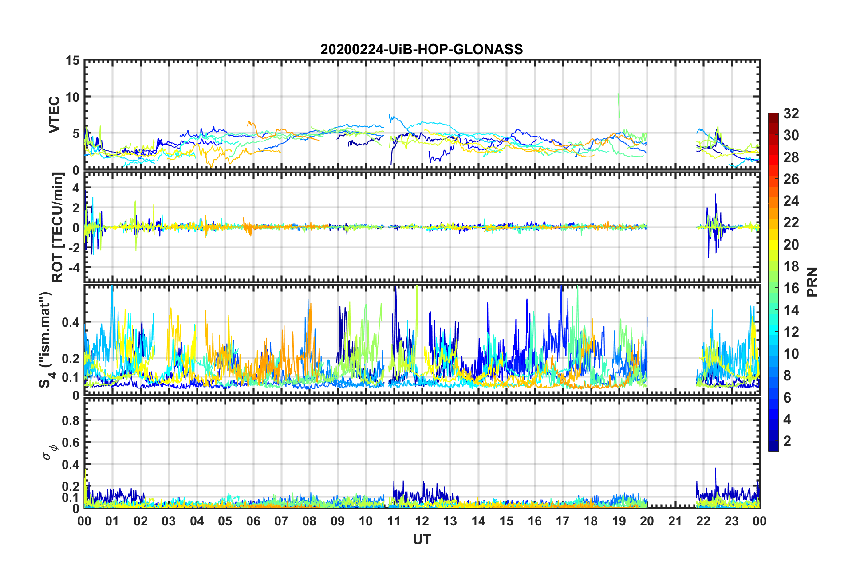Click colorbar tick value 2

coord(787,441)
